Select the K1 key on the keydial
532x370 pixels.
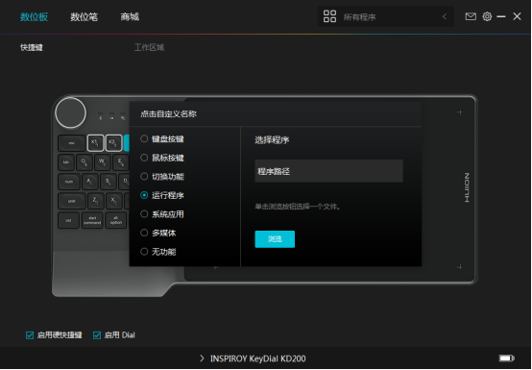click(95, 143)
